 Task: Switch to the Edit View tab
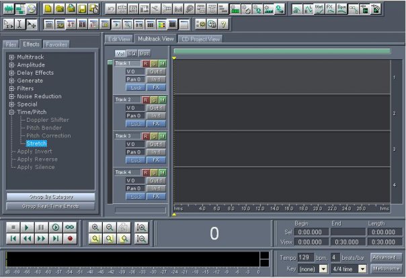pyautogui.click(x=119, y=39)
